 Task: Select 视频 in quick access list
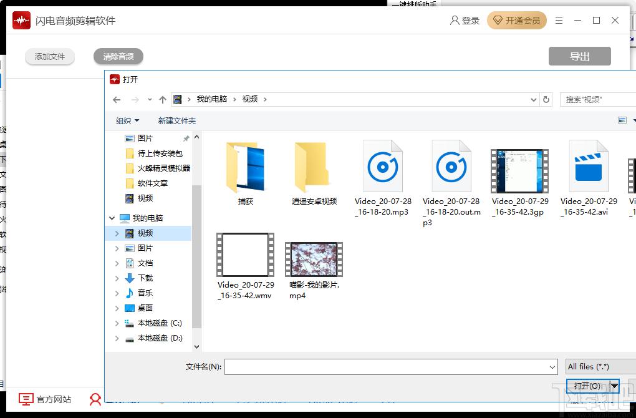point(140,198)
